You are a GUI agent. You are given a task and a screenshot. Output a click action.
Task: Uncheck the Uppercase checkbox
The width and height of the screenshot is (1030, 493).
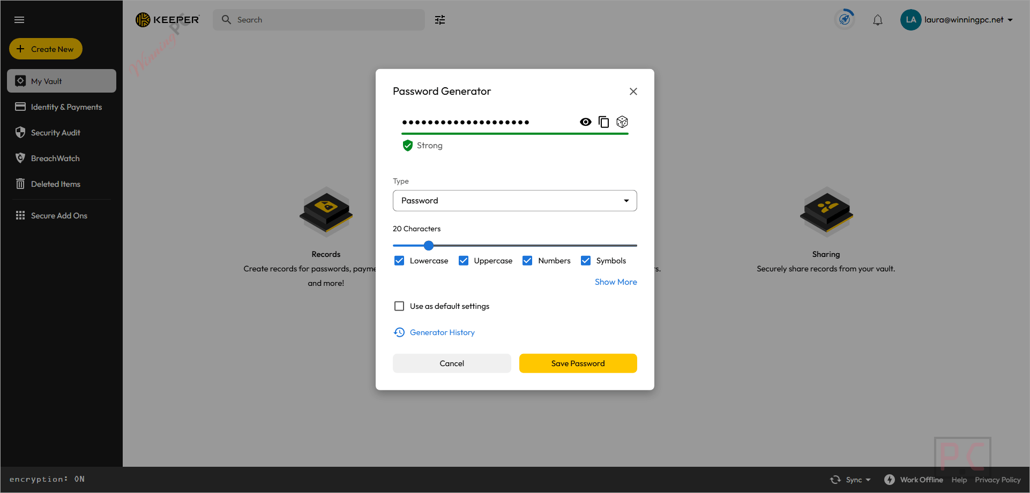(464, 261)
